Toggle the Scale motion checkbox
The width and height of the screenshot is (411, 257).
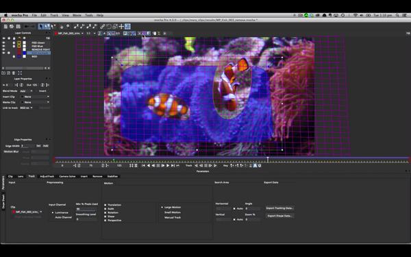(105, 209)
